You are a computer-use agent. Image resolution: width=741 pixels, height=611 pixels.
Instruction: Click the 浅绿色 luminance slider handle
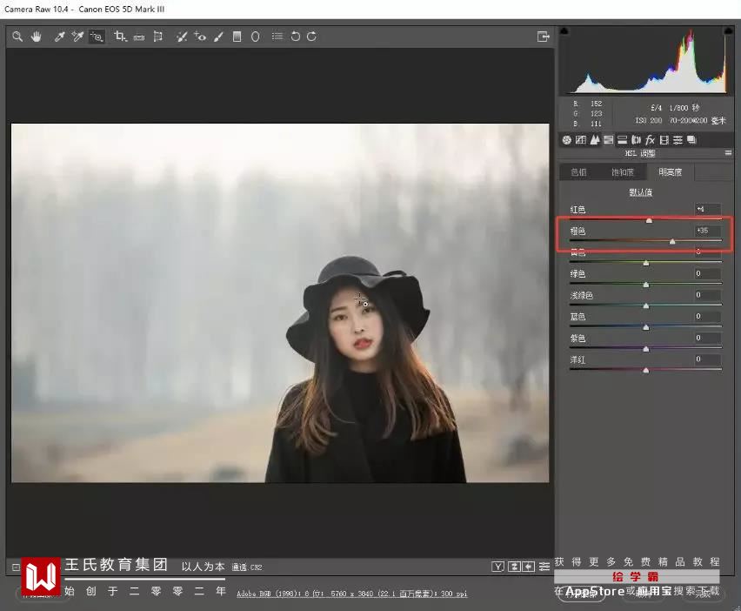646,306
